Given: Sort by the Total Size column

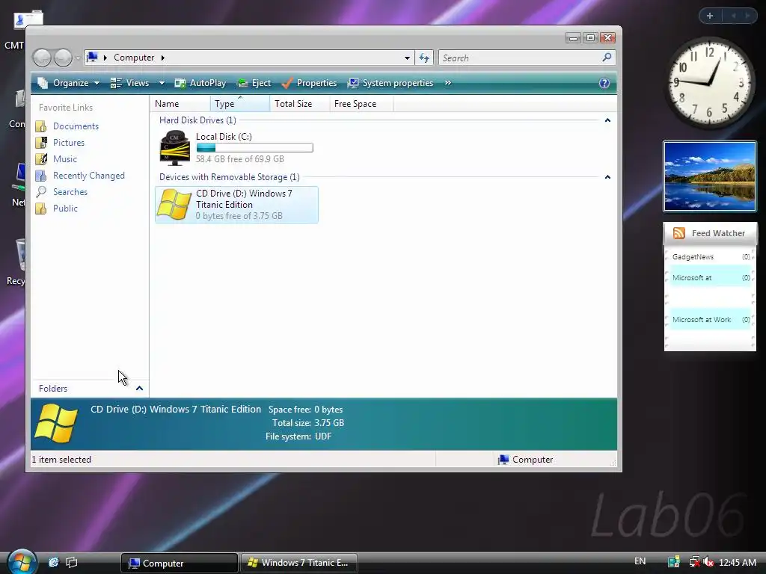Looking at the screenshot, I should 299,103.
